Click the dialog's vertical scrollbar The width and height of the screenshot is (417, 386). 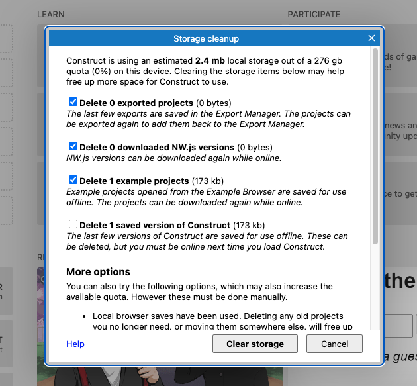pyautogui.click(x=375, y=146)
